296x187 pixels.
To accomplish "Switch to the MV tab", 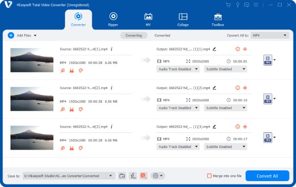I will coord(148,19).
